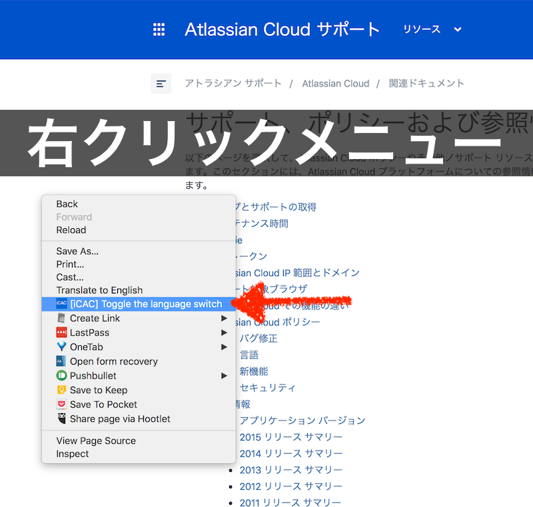The width and height of the screenshot is (533, 507).
Task: Select Print... from context menu
Action: click(139, 264)
